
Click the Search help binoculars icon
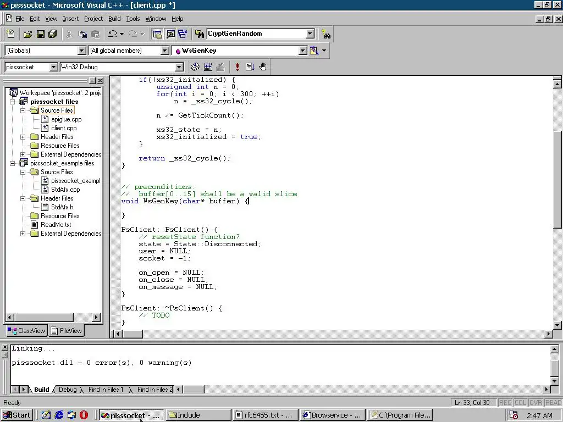pyautogui.click(x=326, y=34)
